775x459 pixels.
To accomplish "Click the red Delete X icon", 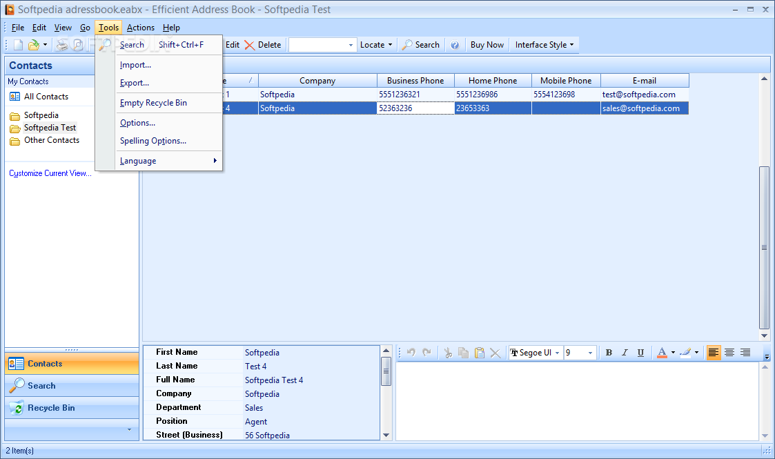I will tap(250, 45).
